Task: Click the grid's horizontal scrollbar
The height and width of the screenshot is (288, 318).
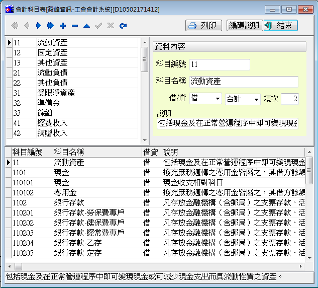Action: (x=151, y=265)
